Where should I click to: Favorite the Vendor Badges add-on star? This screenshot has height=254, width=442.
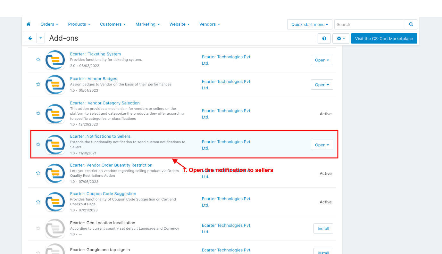pyautogui.click(x=38, y=84)
